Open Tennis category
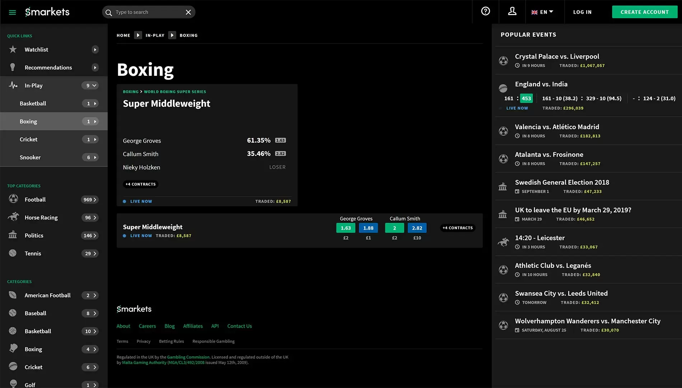The height and width of the screenshot is (388, 682). tap(54, 253)
